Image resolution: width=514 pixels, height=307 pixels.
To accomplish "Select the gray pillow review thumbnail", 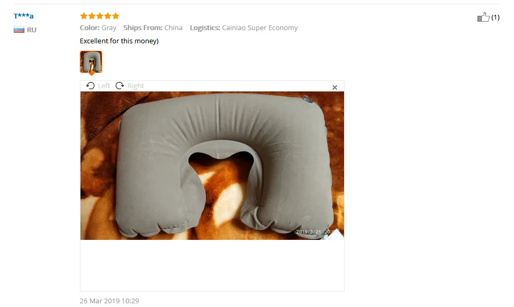I will pos(91,61).
